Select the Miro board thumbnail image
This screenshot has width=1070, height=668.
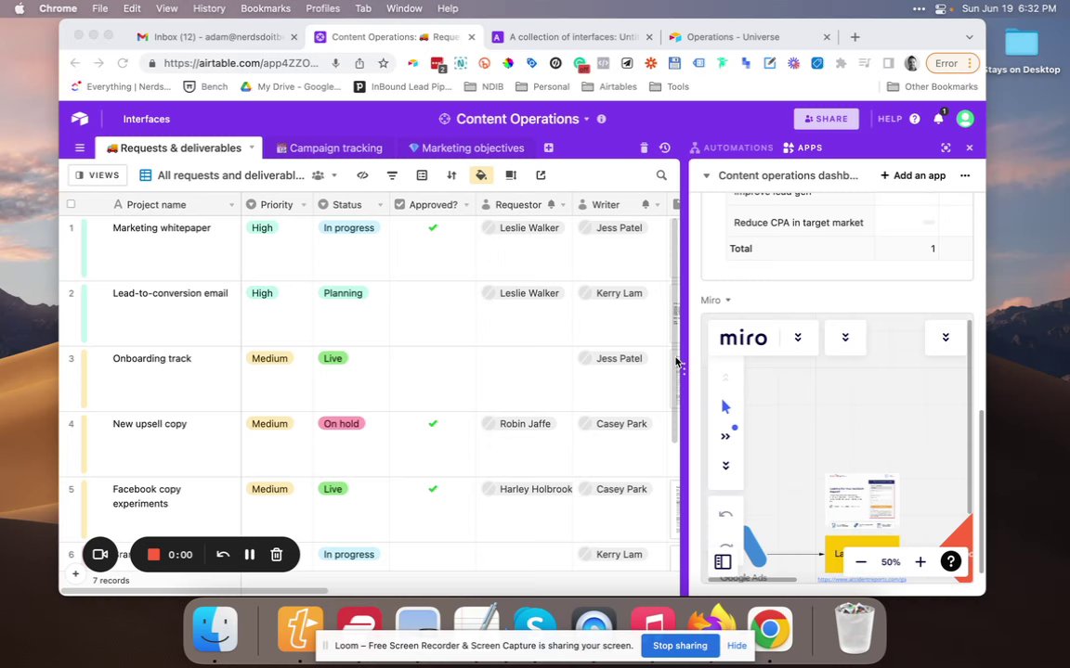862,501
